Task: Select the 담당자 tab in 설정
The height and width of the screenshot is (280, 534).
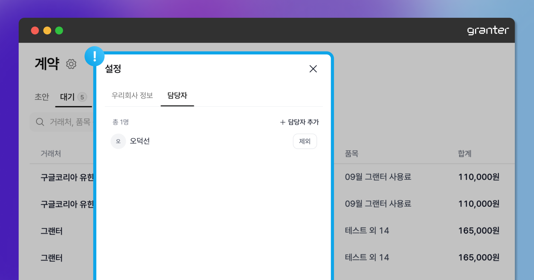Action: (177, 96)
